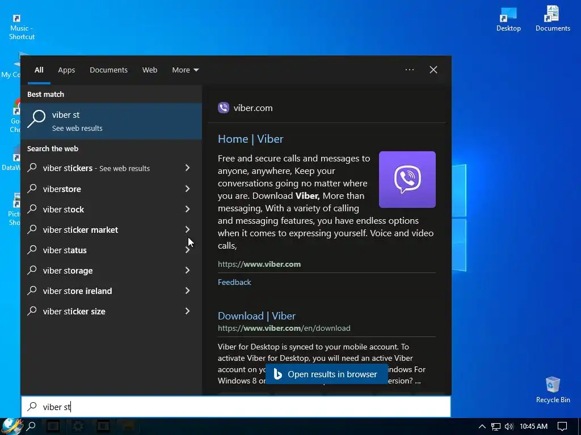The image size is (581, 435).
Task: Click the Feedback link
Action: click(234, 282)
